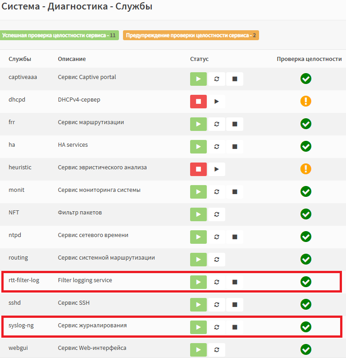
Task: Restart the captiveaaa service
Action: click(x=217, y=79)
